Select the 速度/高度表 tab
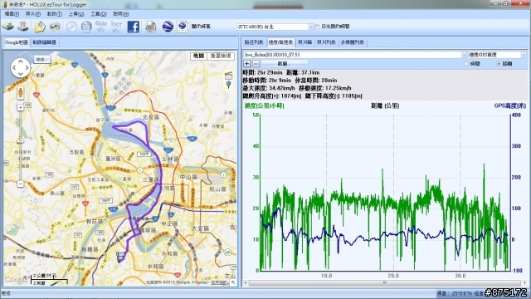The height and width of the screenshot is (299, 531). coord(280,42)
